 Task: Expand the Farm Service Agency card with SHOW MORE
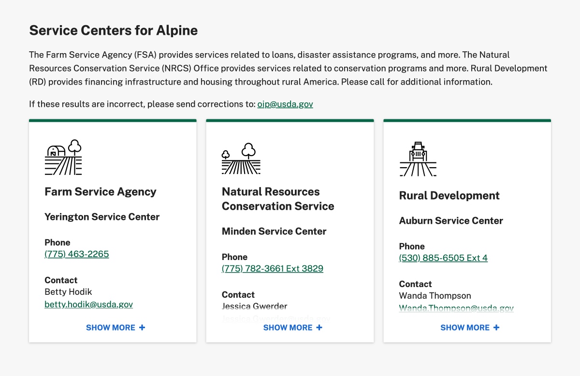coord(111,327)
